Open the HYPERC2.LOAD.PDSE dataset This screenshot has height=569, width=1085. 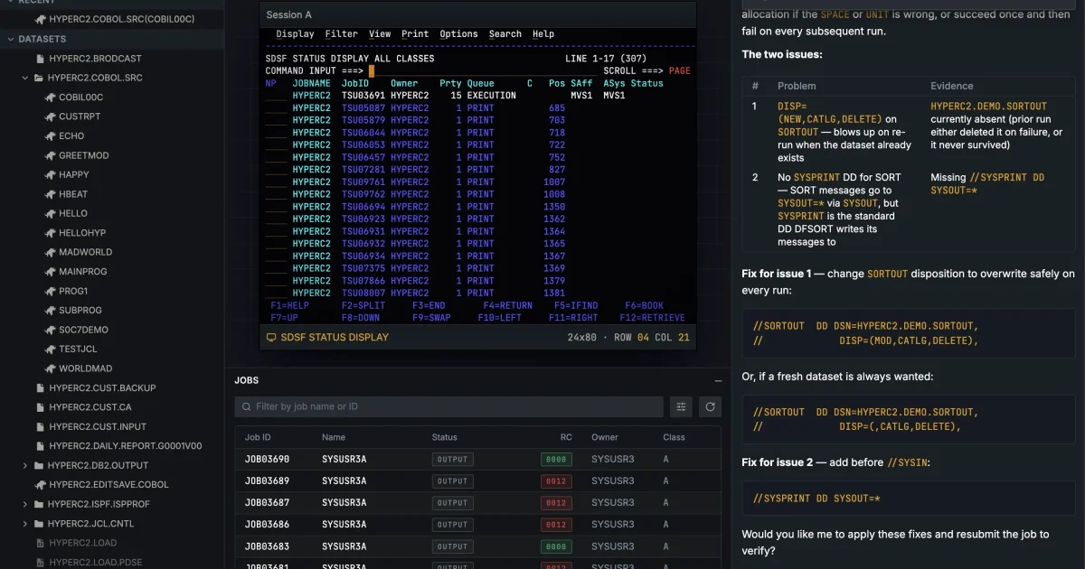pos(95,562)
